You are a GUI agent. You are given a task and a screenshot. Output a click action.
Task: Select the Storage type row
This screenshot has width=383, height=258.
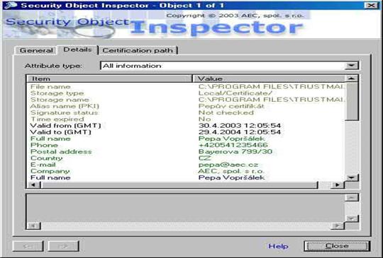[x=186, y=93]
